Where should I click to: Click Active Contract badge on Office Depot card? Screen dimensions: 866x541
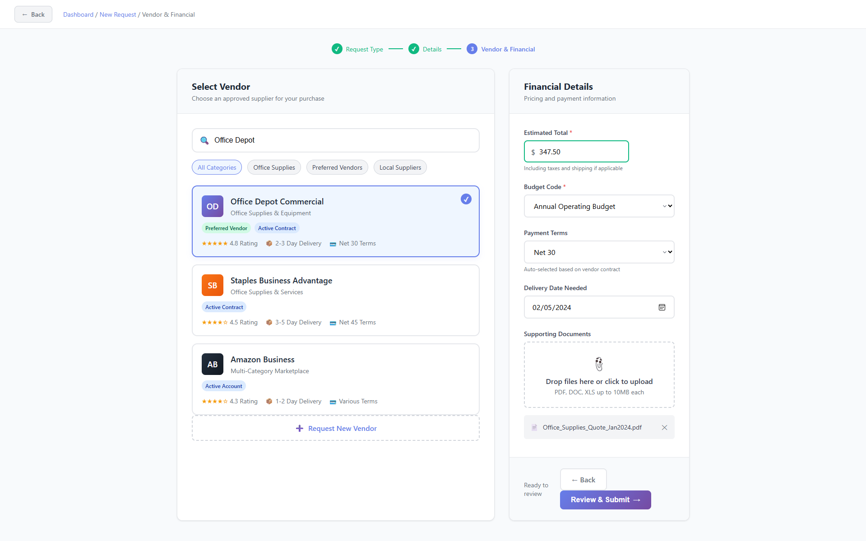tap(277, 228)
